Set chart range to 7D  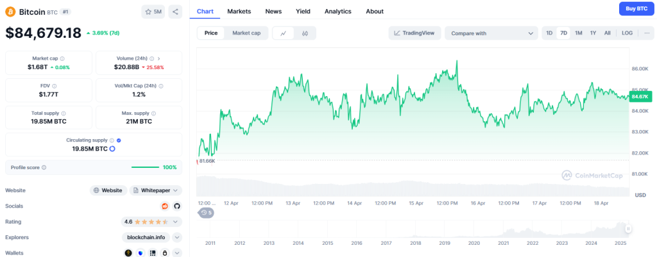(563, 33)
